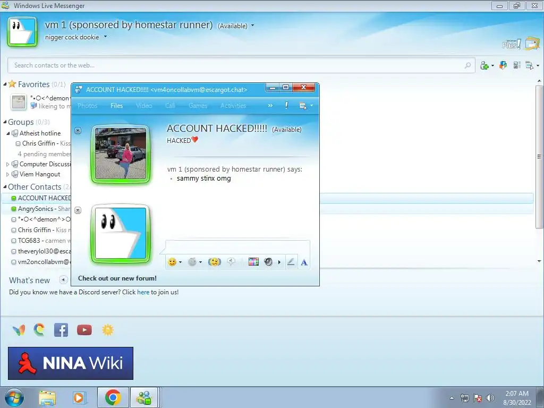Viewport: 544px width, 408px height.
Task: Collapse the Groups section
Action: 5,122
